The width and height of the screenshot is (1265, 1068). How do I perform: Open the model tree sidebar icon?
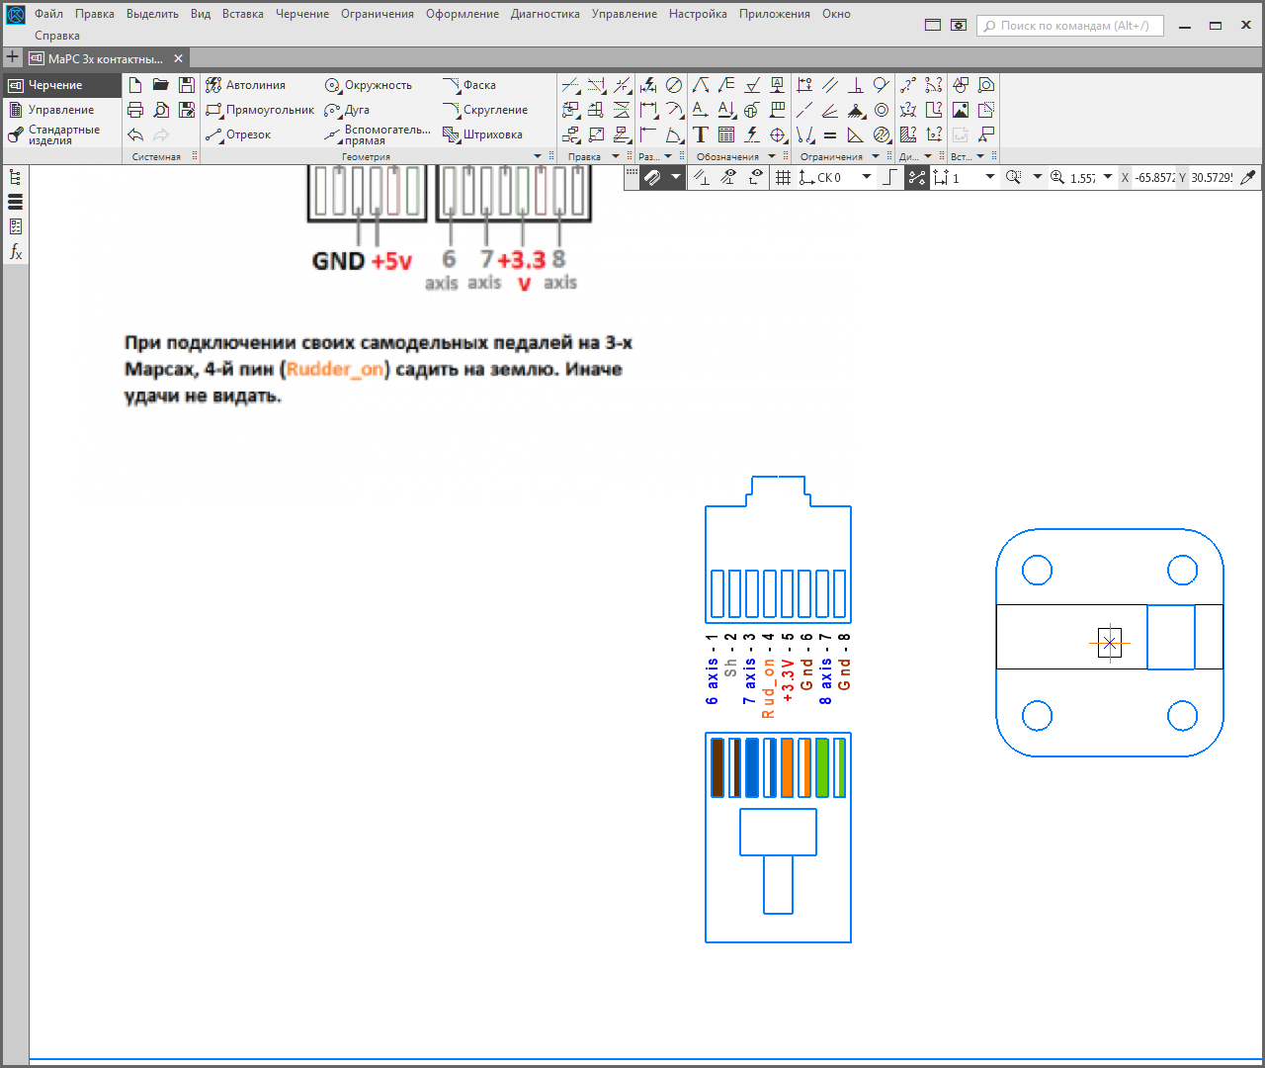[x=15, y=177]
